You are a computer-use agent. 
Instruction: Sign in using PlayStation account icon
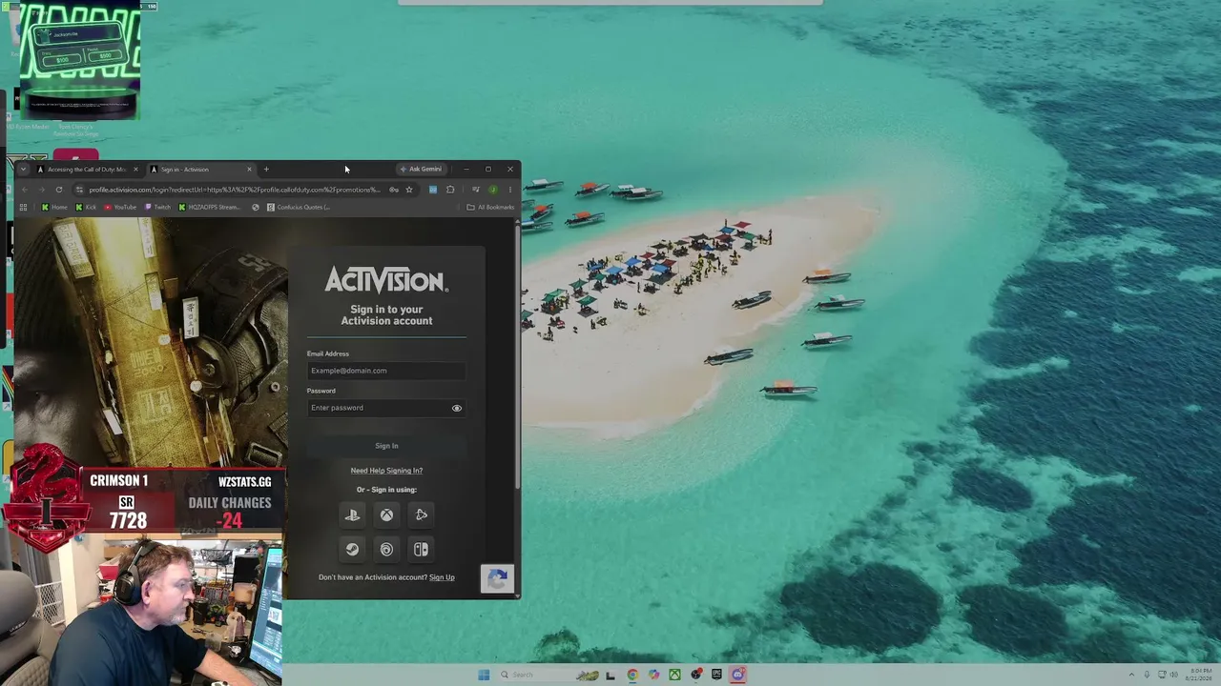coord(352,514)
